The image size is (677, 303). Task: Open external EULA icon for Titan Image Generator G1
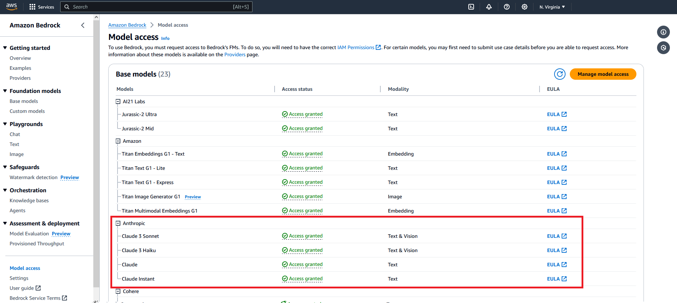[564, 197]
